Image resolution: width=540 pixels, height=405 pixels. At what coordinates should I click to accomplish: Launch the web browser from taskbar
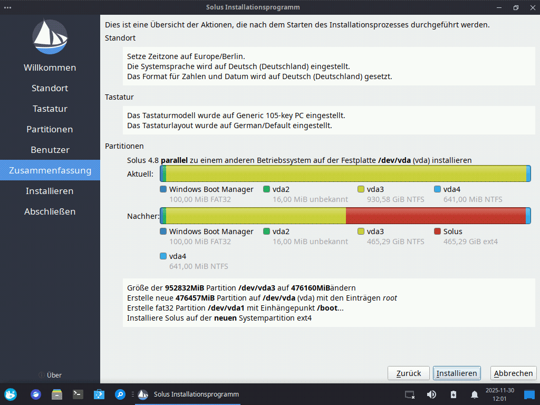(x=36, y=394)
